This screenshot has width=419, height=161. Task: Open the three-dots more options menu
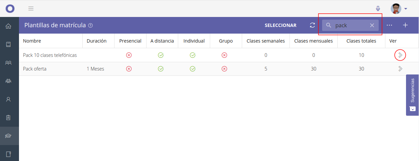click(389, 25)
